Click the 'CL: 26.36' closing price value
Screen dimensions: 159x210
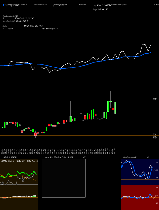(x=59, y=6)
